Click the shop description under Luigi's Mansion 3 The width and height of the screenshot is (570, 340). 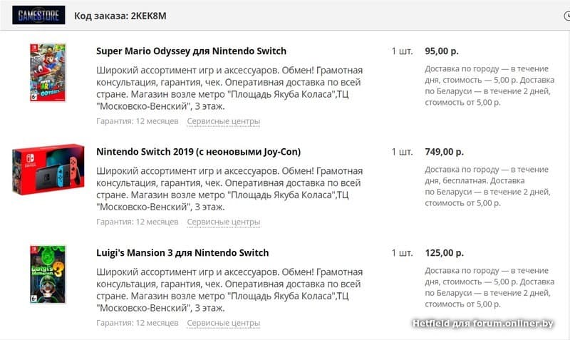(x=229, y=290)
